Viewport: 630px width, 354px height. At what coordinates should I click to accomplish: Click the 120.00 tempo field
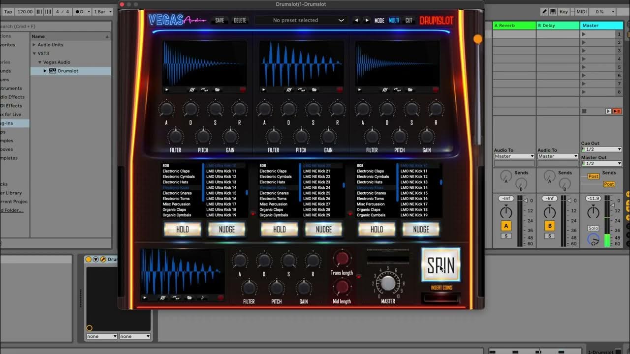[x=25, y=11]
